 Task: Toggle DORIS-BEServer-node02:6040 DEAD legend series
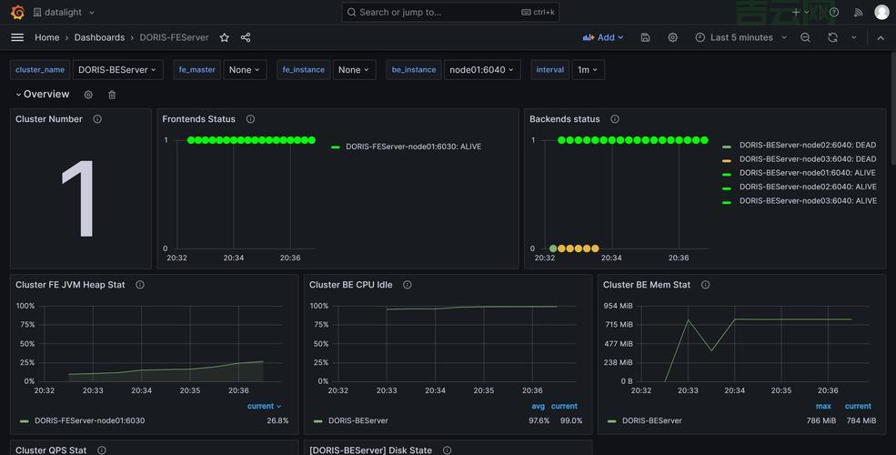coord(807,146)
